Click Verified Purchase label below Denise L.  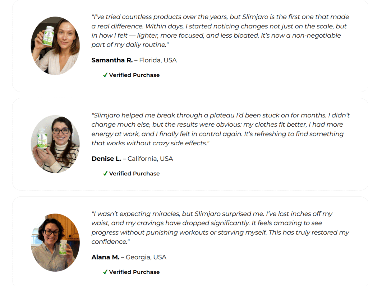pyautogui.click(x=134, y=173)
